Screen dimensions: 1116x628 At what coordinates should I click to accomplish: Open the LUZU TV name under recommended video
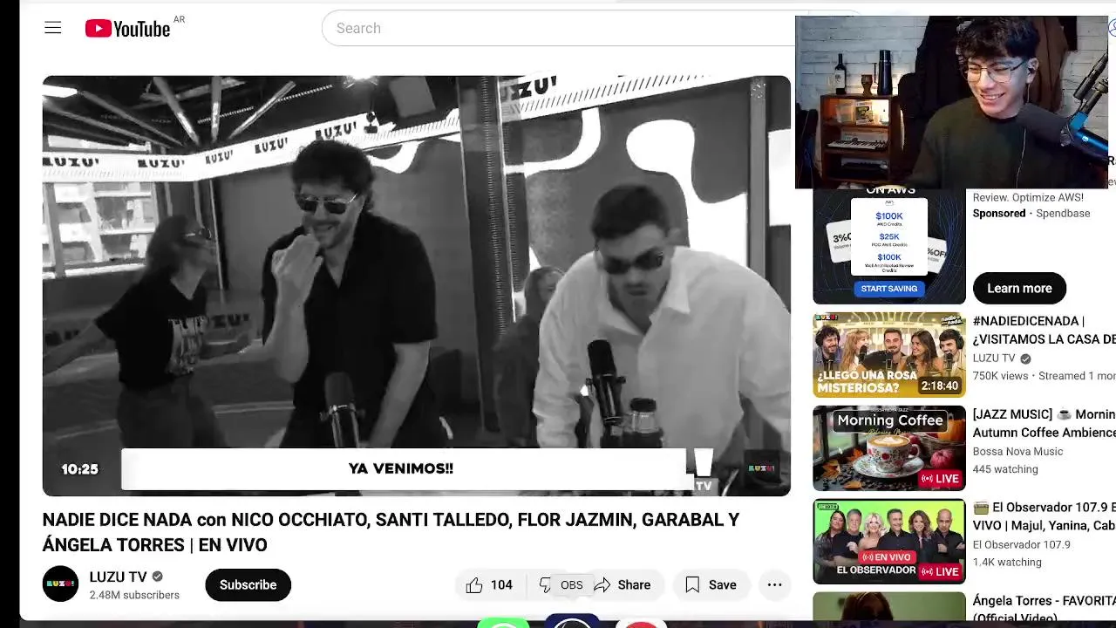click(994, 358)
